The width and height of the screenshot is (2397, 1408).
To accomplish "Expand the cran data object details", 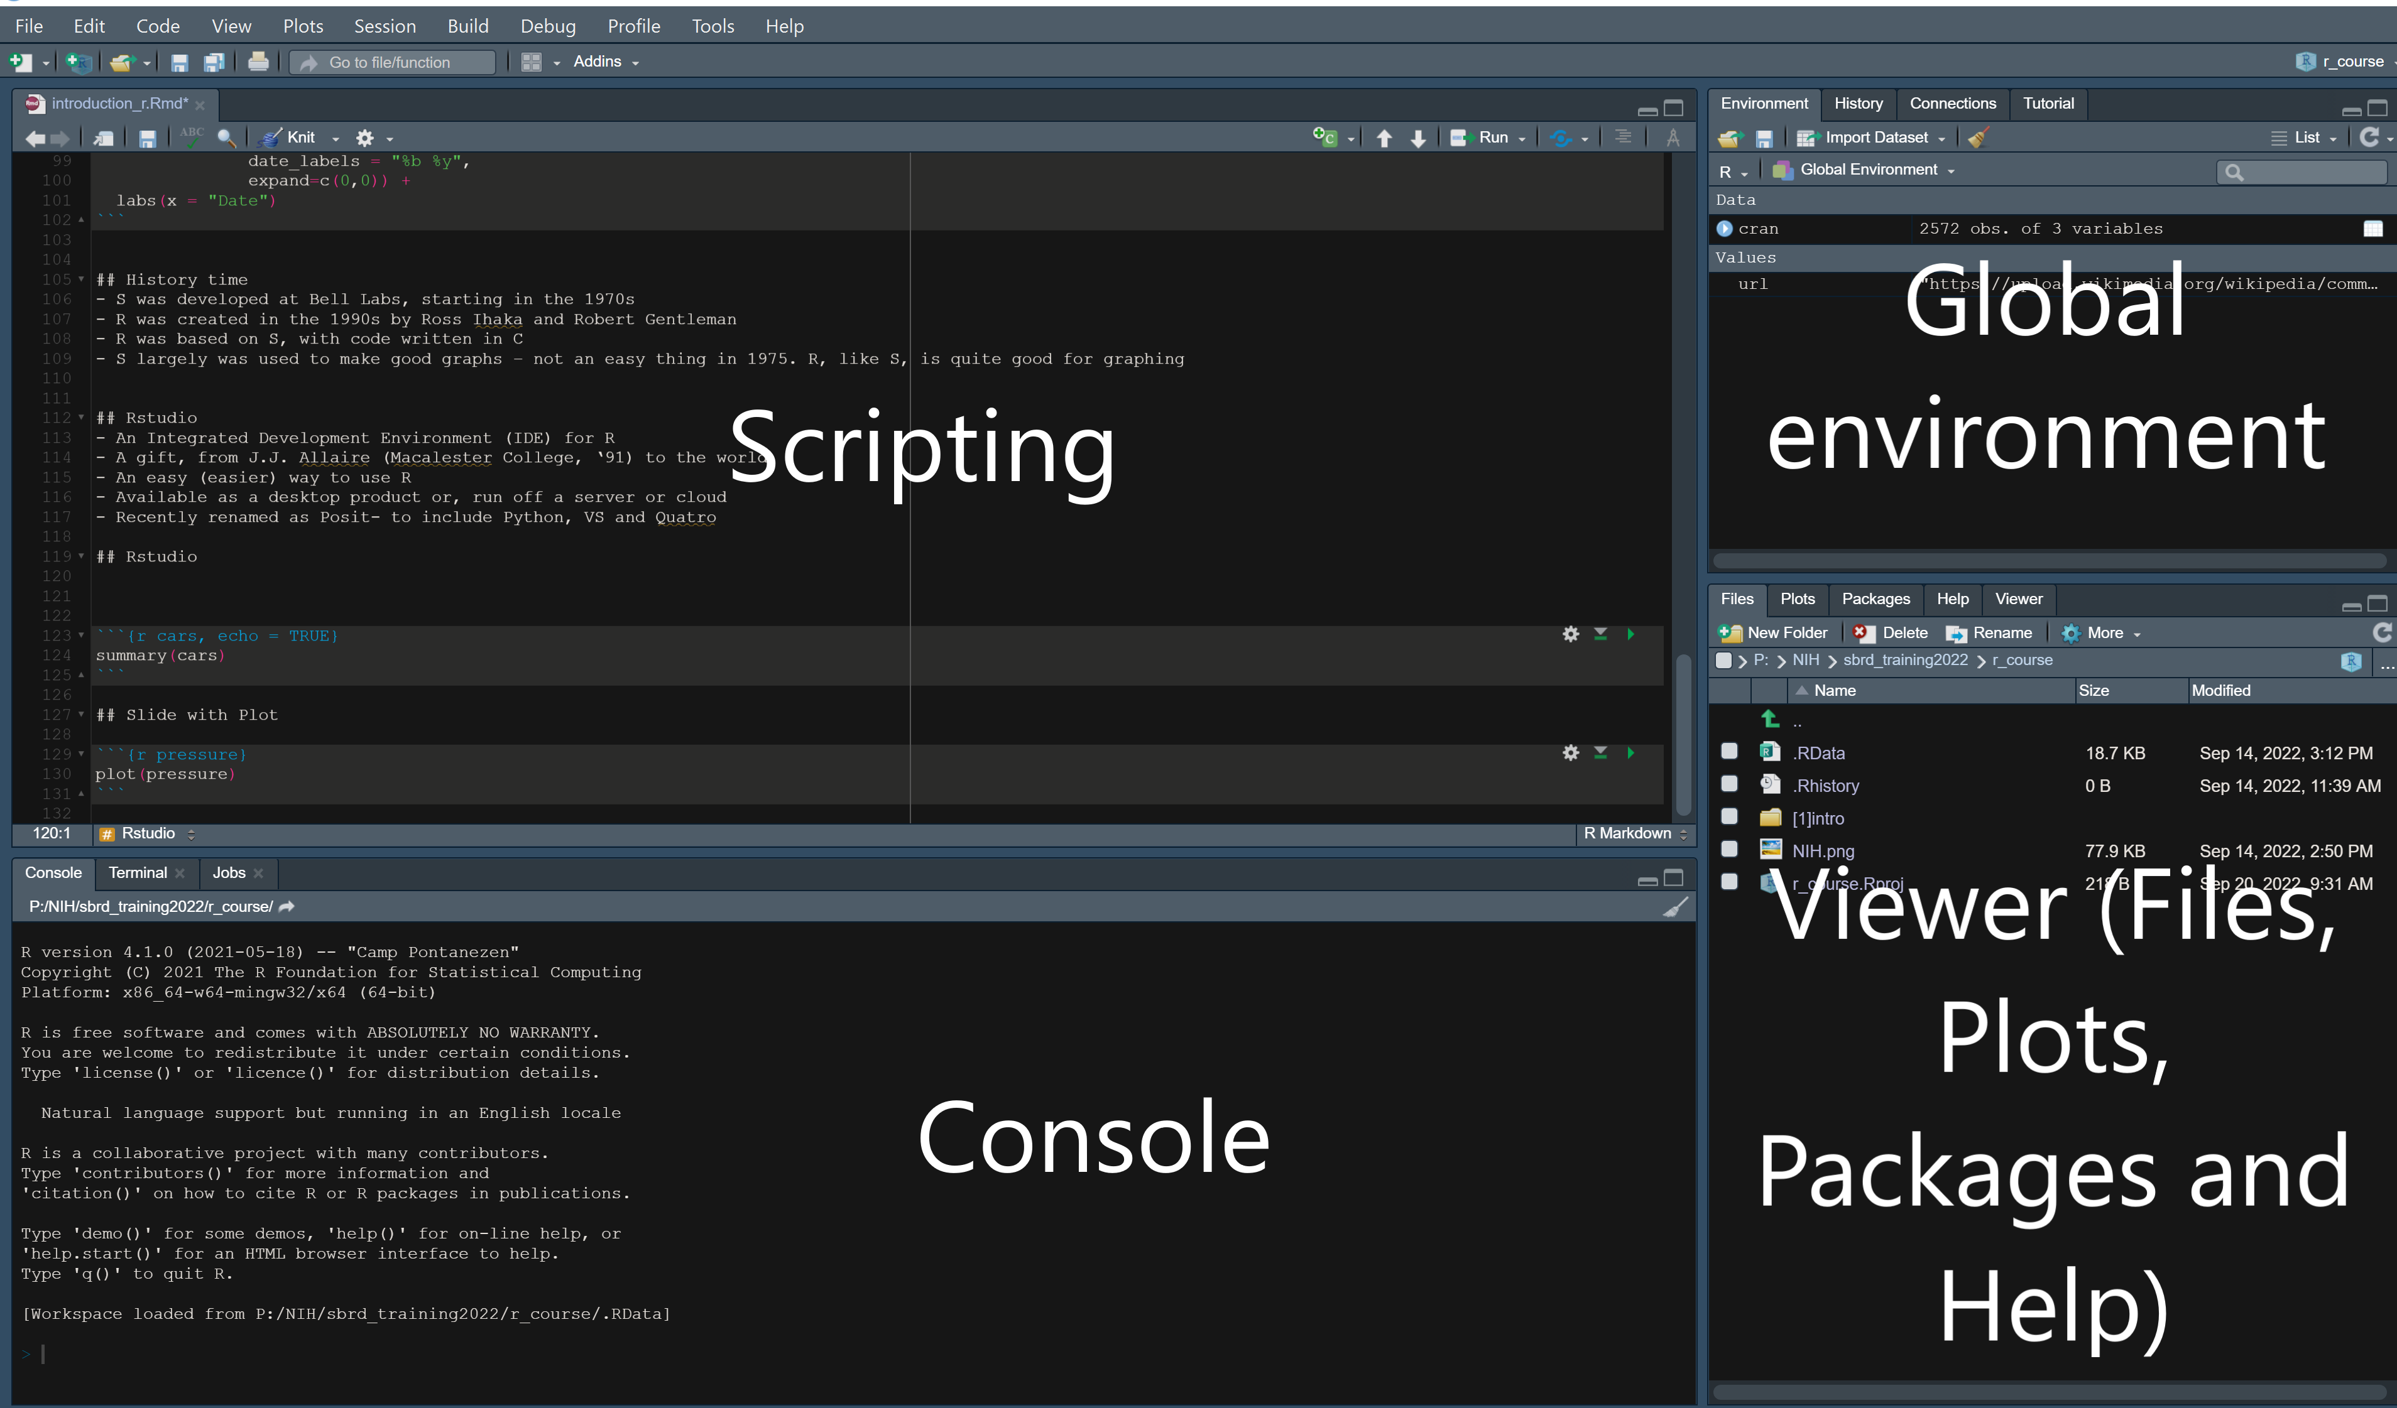I will pyautogui.click(x=1725, y=229).
